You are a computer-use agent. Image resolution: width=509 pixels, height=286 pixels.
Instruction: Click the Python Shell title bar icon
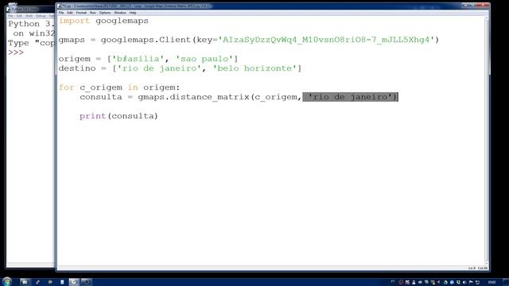click(x=9, y=9)
